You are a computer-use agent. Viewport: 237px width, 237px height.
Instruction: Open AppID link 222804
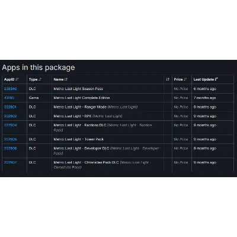pyautogui.click(x=10, y=125)
